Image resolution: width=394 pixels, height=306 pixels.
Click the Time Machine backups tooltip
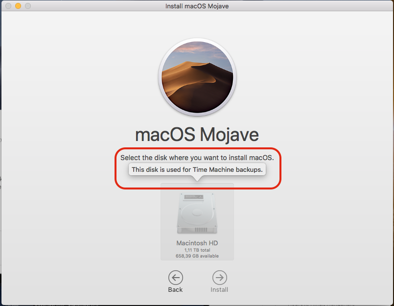click(197, 170)
